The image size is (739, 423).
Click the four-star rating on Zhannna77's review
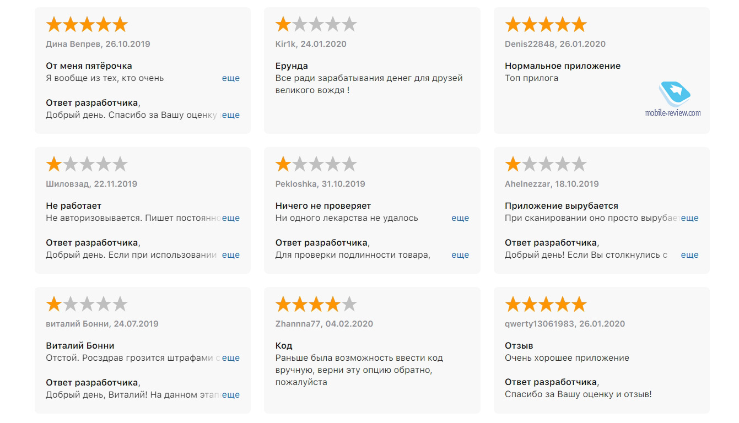(316, 305)
